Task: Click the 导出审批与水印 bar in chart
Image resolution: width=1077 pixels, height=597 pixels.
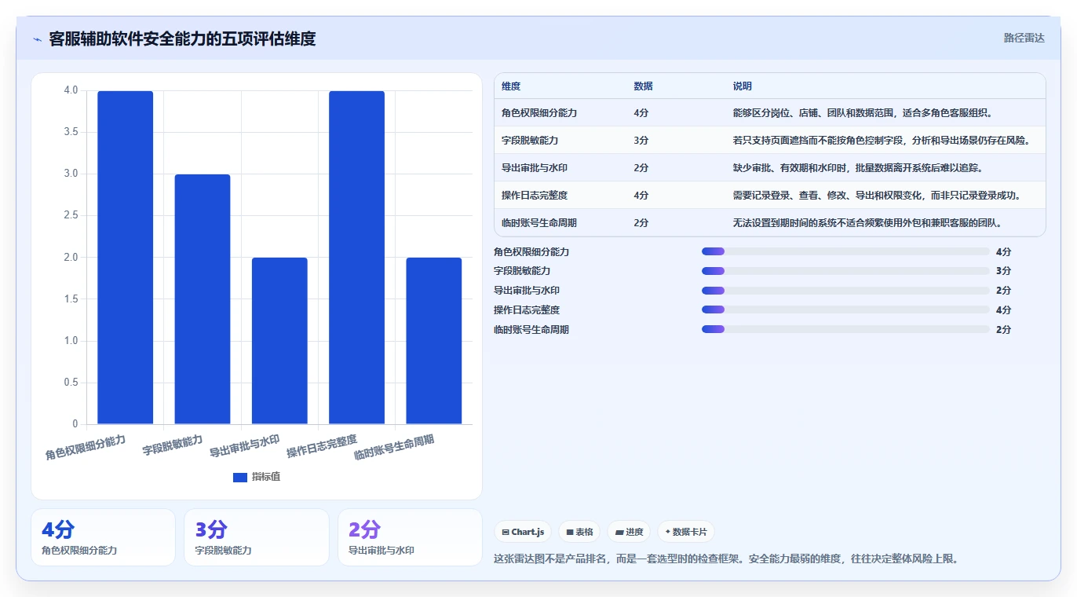Action: [279, 341]
